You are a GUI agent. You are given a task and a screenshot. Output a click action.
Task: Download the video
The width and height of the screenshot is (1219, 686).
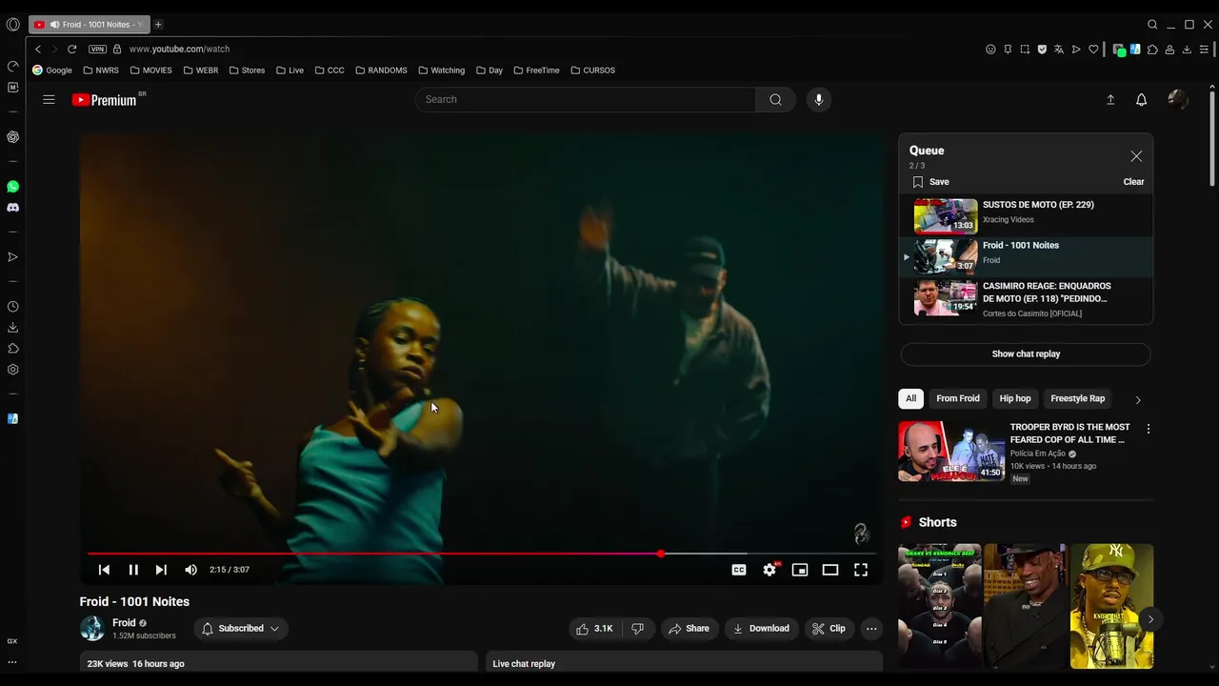coord(760,629)
